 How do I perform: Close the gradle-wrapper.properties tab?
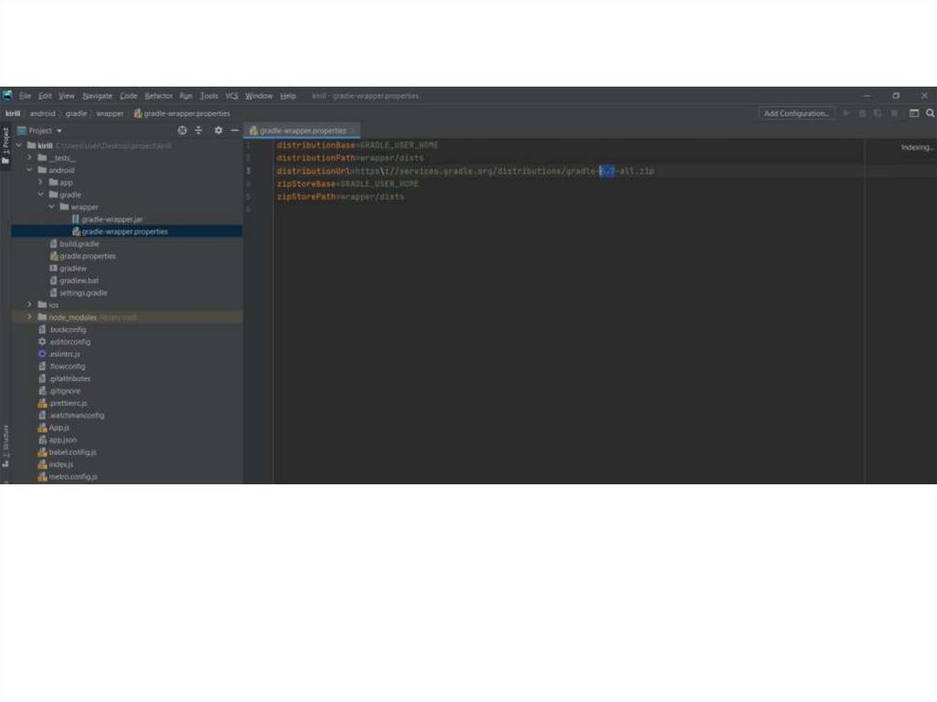354,131
